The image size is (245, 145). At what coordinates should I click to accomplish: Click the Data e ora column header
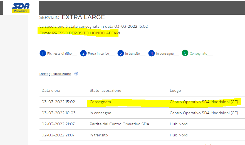(x=51, y=91)
